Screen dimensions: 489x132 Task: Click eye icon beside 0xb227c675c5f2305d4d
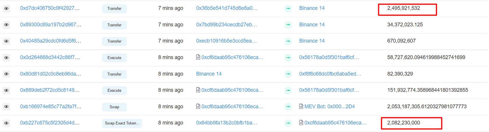click(x=6, y=123)
